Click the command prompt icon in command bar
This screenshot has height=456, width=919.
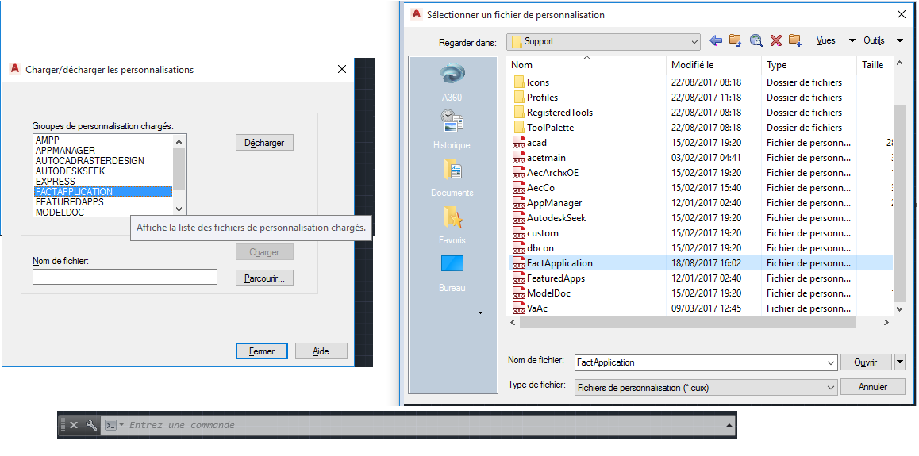tap(110, 426)
